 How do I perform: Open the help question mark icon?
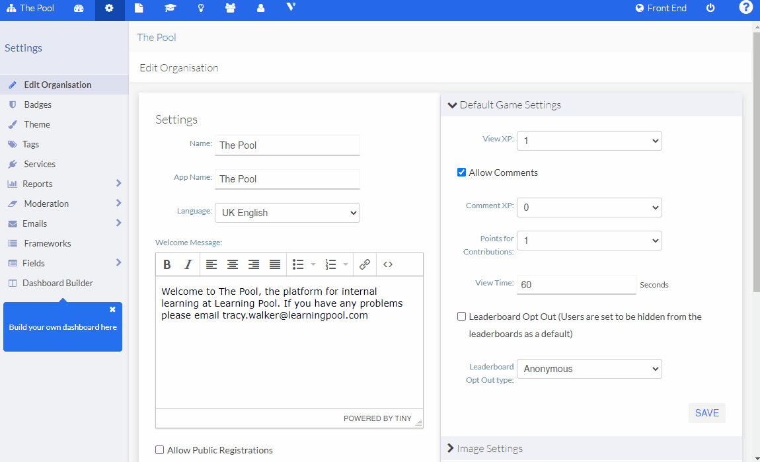coord(745,9)
